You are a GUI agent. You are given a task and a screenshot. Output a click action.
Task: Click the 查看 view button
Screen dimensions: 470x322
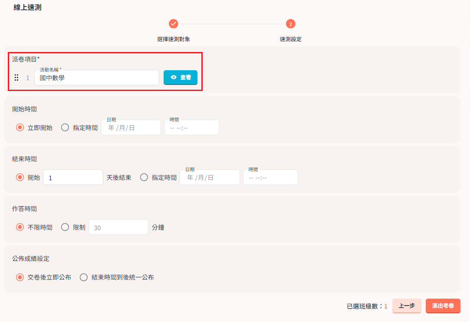coord(180,78)
